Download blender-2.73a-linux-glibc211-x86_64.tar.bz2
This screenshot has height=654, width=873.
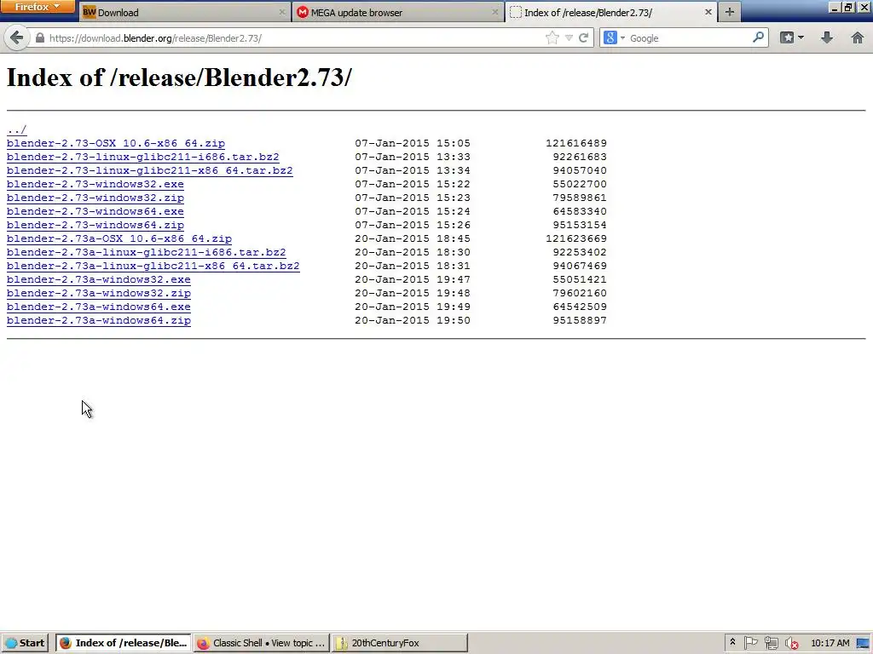click(153, 266)
